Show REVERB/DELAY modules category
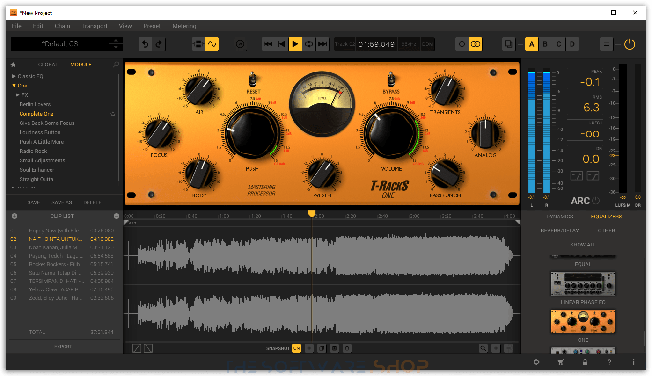The width and height of the screenshot is (652, 376). 560,231
